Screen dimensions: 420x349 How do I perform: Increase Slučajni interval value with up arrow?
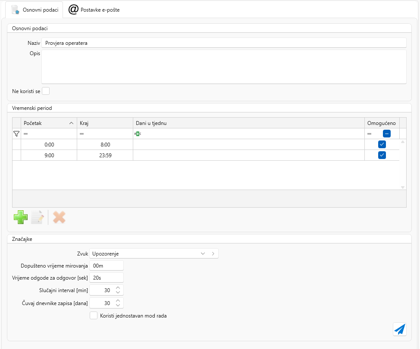118,288
